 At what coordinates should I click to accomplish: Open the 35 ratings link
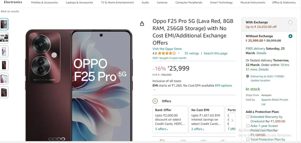pyautogui.click(x=192, y=53)
